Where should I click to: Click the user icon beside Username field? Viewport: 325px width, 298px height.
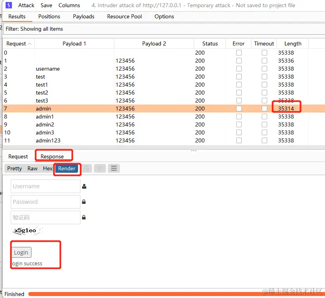[84, 186]
